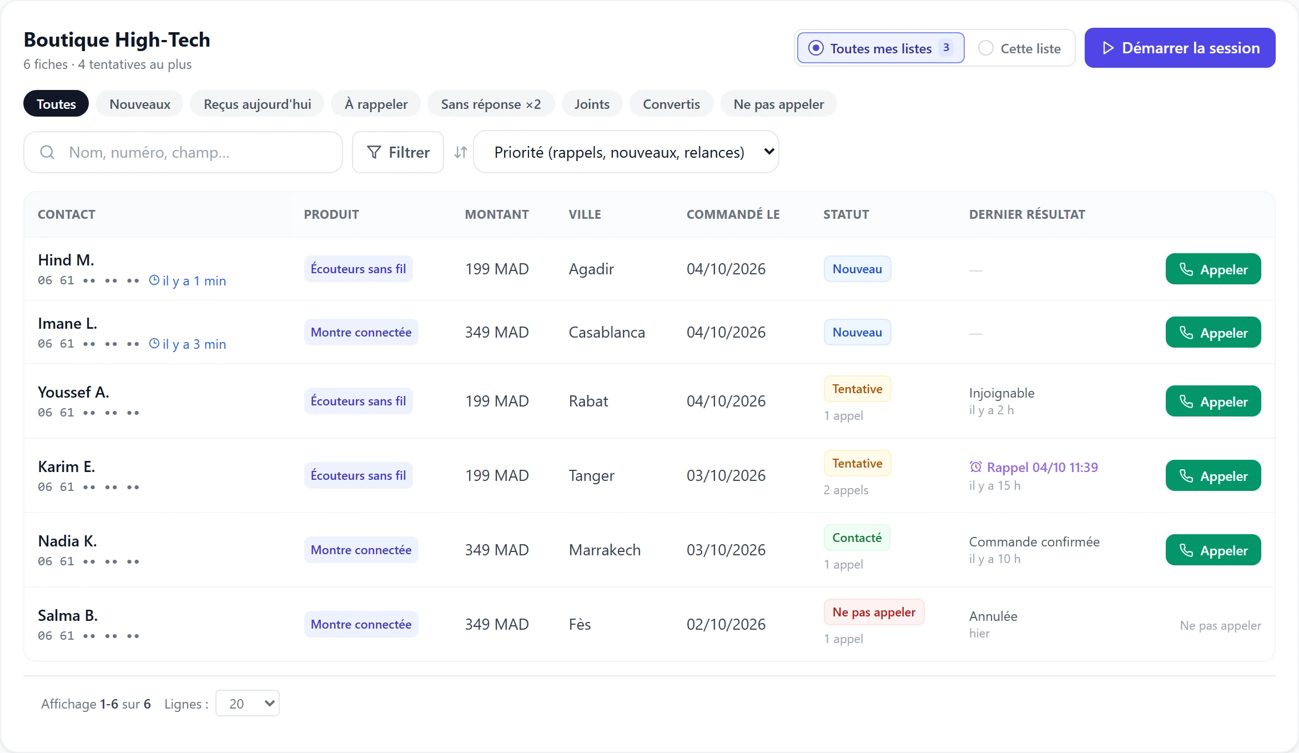Switch to the Nouveaux filter tab
Viewport: 1299px width, 753px height.
pos(140,104)
